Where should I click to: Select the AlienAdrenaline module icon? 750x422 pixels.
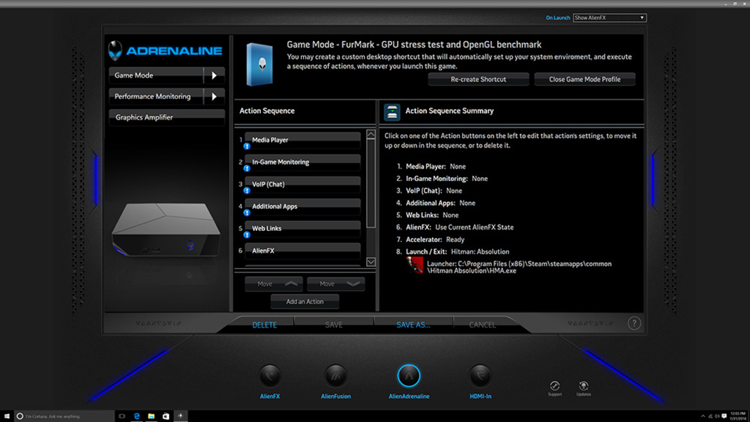coord(409,376)
